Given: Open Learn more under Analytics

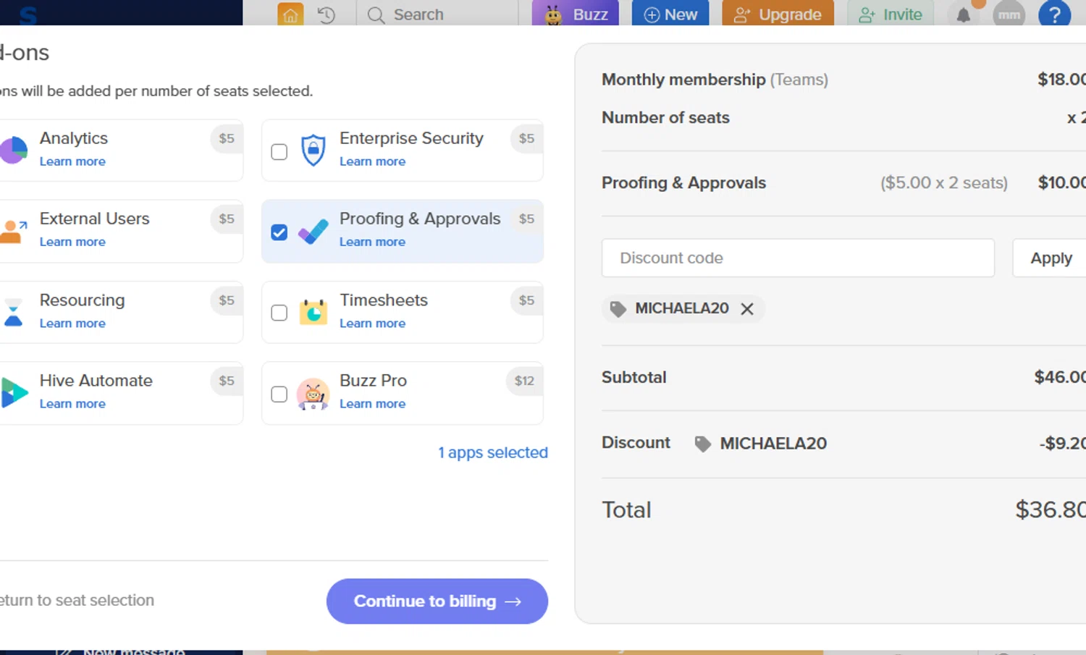Looking at the screenshot, I should point(72,161).
